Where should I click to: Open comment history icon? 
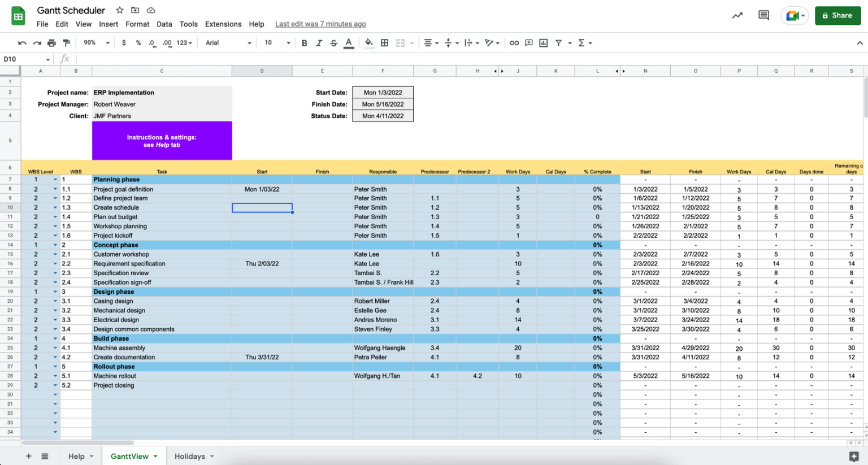pyautogui.click(x=763, y=15)
